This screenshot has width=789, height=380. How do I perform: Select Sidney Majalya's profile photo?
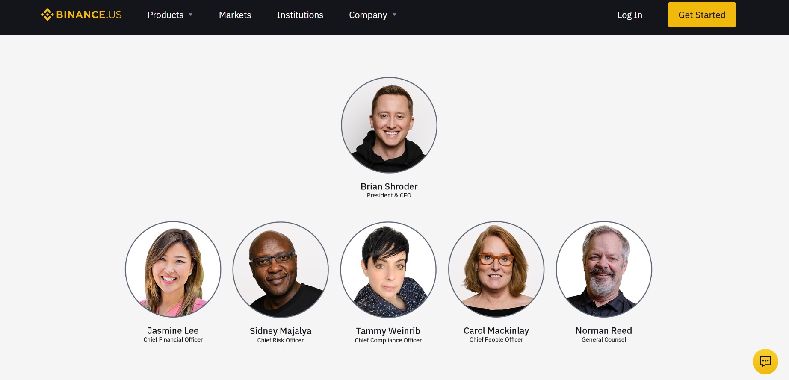(281, 270)
